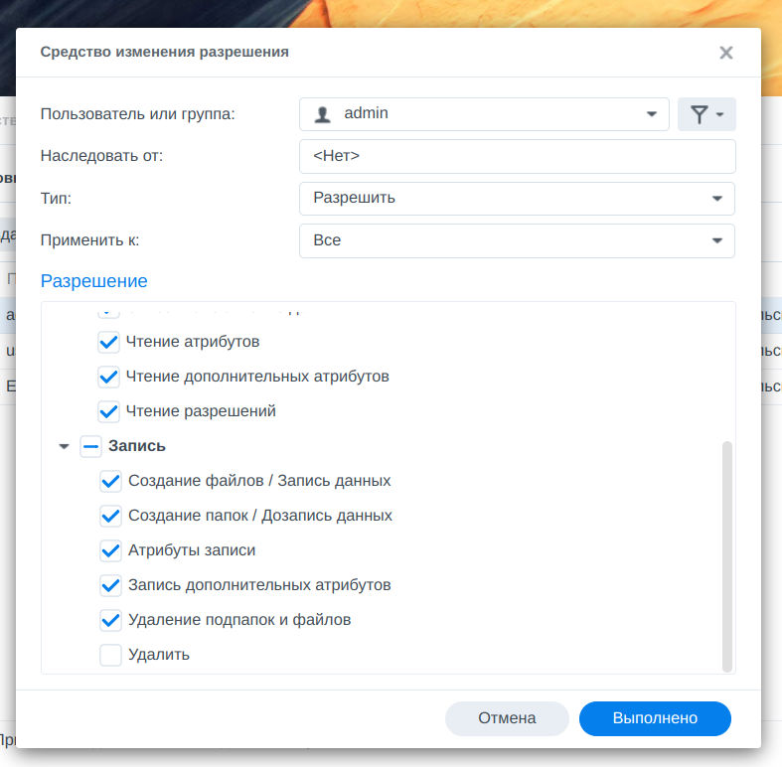Open the filter funnel menu
The image size is (782, 767).
point(706,114)
